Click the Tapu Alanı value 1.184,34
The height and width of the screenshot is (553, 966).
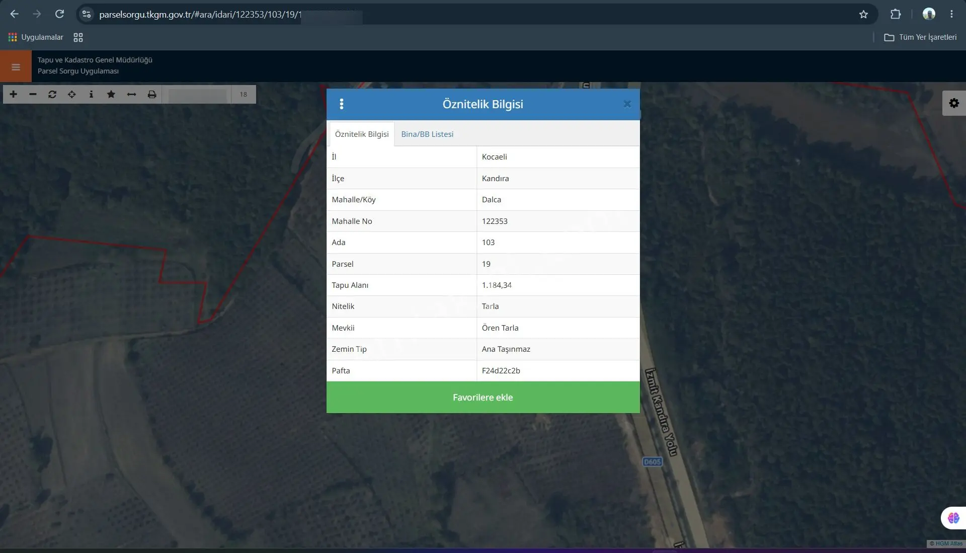tap(558, 285)
